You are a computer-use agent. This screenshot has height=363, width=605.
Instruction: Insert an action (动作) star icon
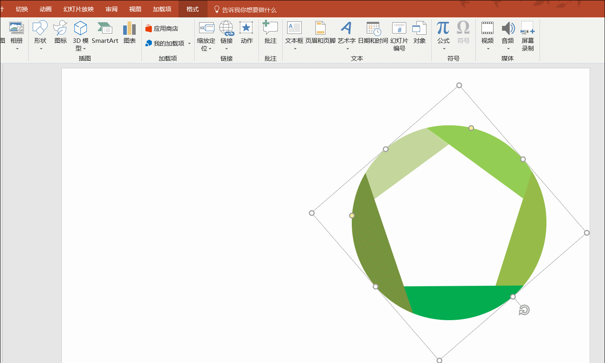(x=246, y=34)
